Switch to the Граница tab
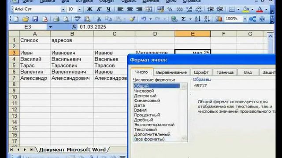Screen dimensions: 282x158 pos(225,72)
